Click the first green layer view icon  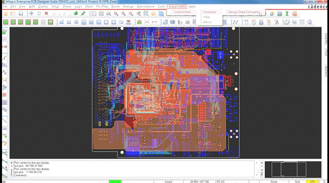(6, 22)
